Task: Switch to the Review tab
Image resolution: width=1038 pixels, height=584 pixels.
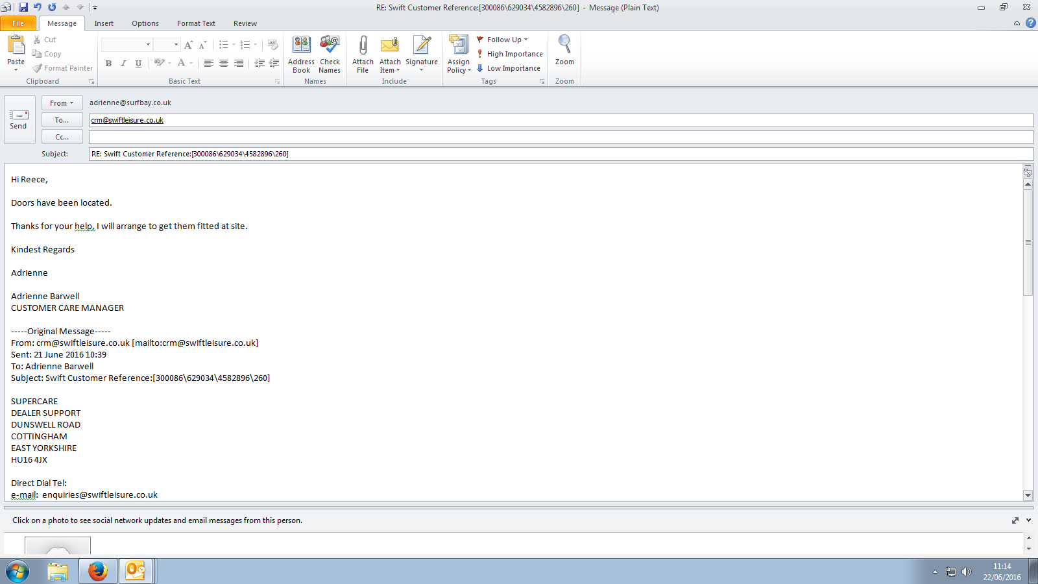Action: [x=245, y=23]
